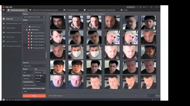Open Техническое обслуживание и управление tab

(99, 10)
